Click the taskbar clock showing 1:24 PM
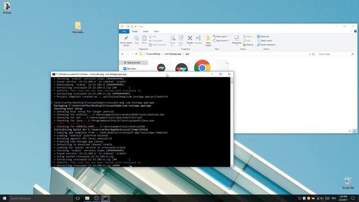Screen dimensions: 359x202 point(343,198)
